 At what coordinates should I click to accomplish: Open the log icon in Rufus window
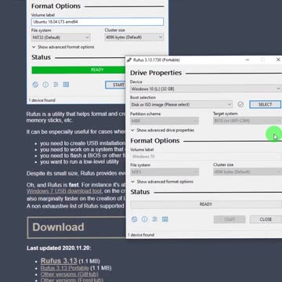[x=164, y=219]
